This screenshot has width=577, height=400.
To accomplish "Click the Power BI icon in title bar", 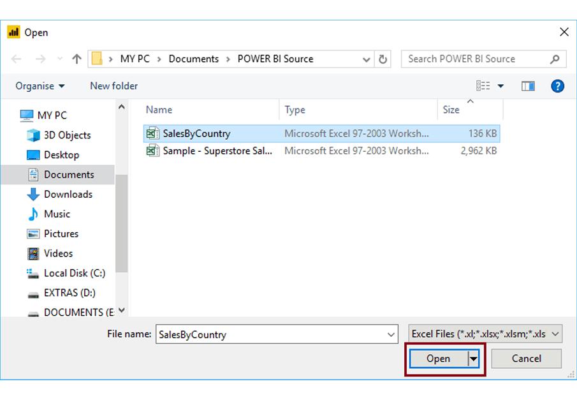I will (x=13, y=32).
